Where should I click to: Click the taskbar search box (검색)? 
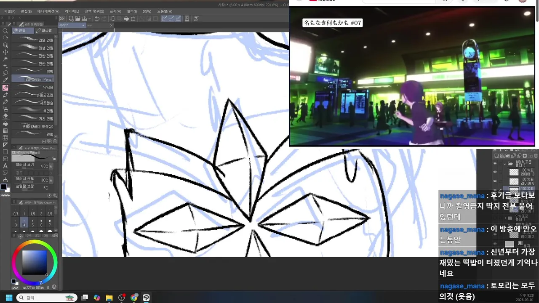46,298
